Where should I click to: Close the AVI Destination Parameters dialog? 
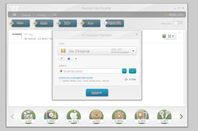pos(137,34)
